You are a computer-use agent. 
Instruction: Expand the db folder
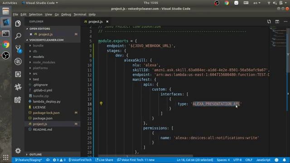(35, 51)
